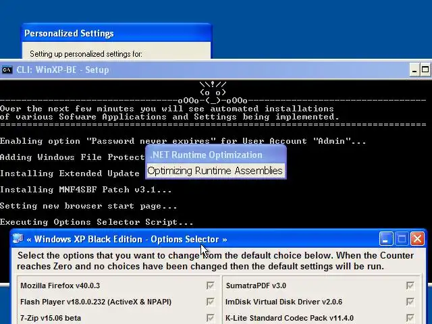Click the Mozilla Firefox v40.0.3 label
Screen dimensions: 432x324
tap(60, 286)
